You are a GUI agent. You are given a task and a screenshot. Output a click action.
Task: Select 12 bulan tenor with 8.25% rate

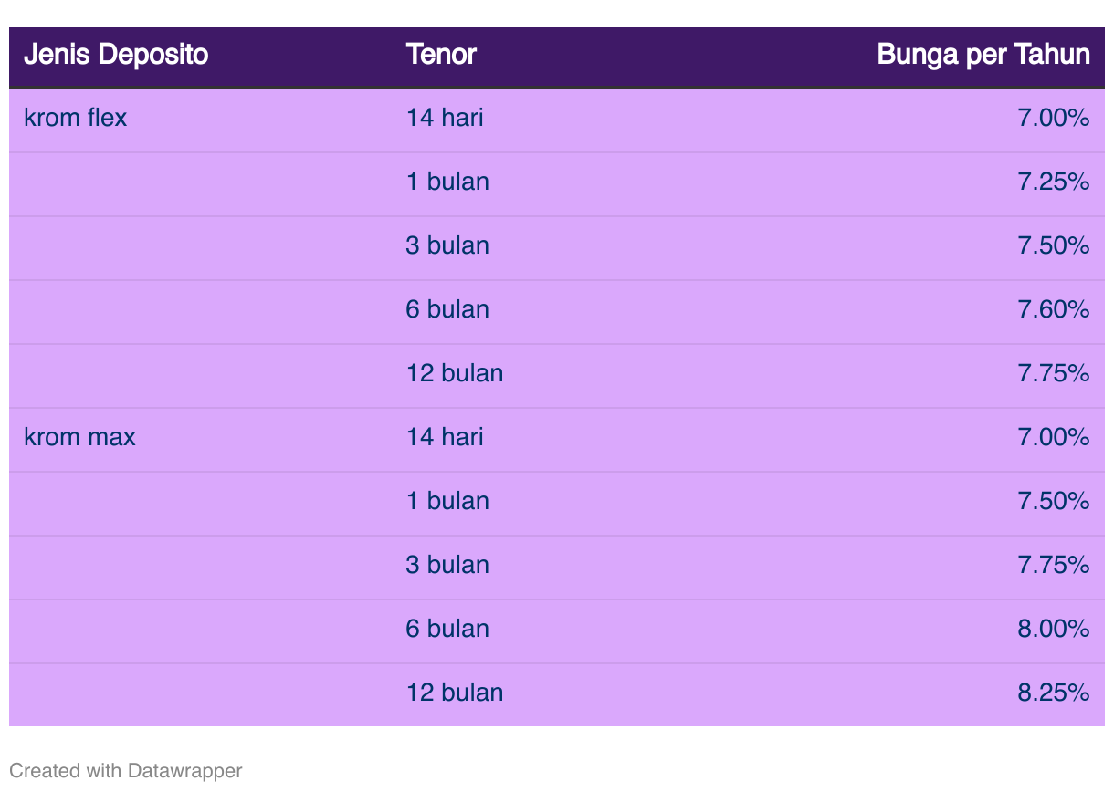coord(455,693)
